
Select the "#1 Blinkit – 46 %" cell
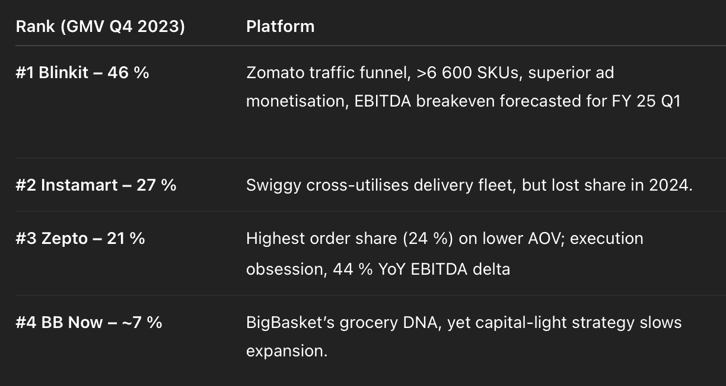[x=82, y=73]
